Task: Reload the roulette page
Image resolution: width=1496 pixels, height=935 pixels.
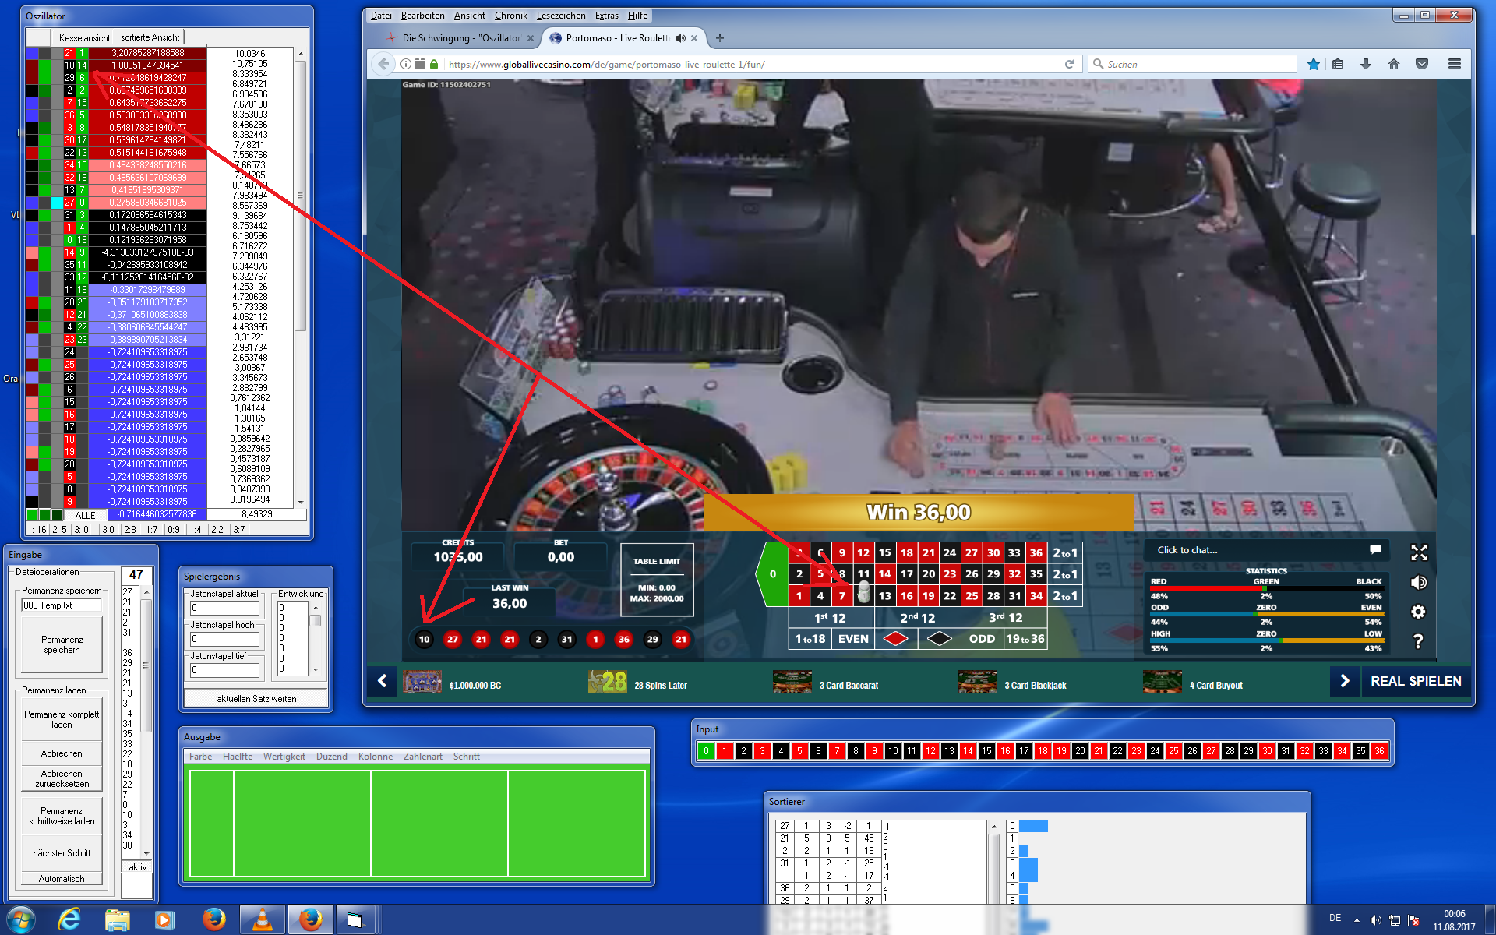Action: pos(1069,64)
